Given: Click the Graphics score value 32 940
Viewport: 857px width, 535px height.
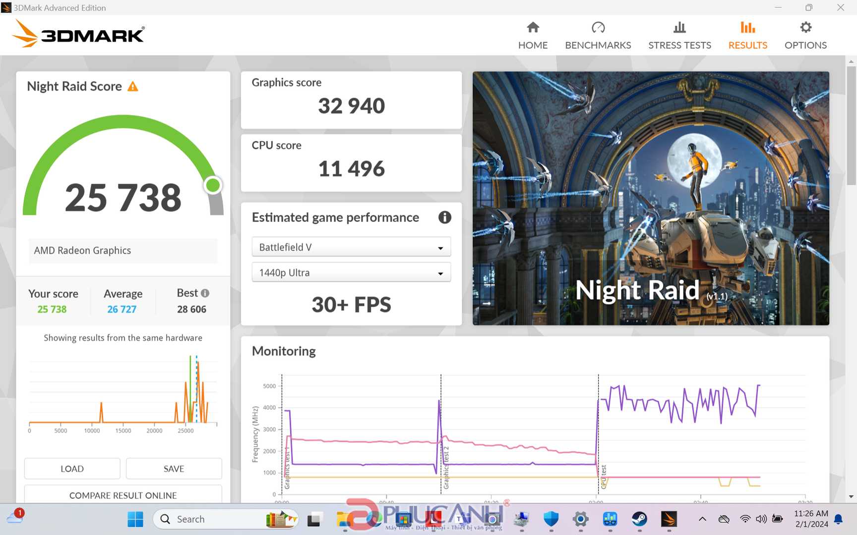Looking at the screenshot, I should point(351,106).
